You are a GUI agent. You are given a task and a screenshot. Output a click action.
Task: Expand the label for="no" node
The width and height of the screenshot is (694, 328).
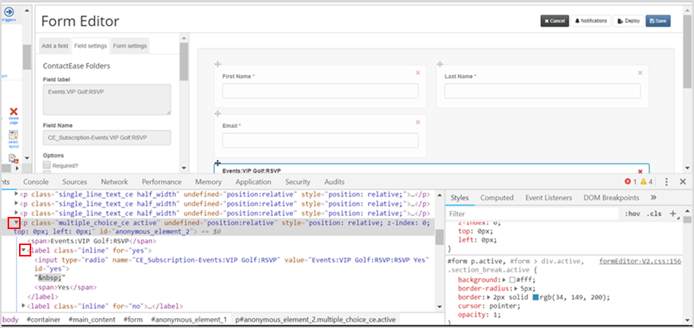(24, 306)
